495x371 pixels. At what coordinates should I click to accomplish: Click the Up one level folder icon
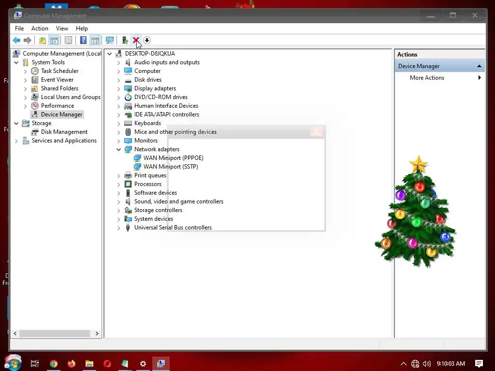43,40
